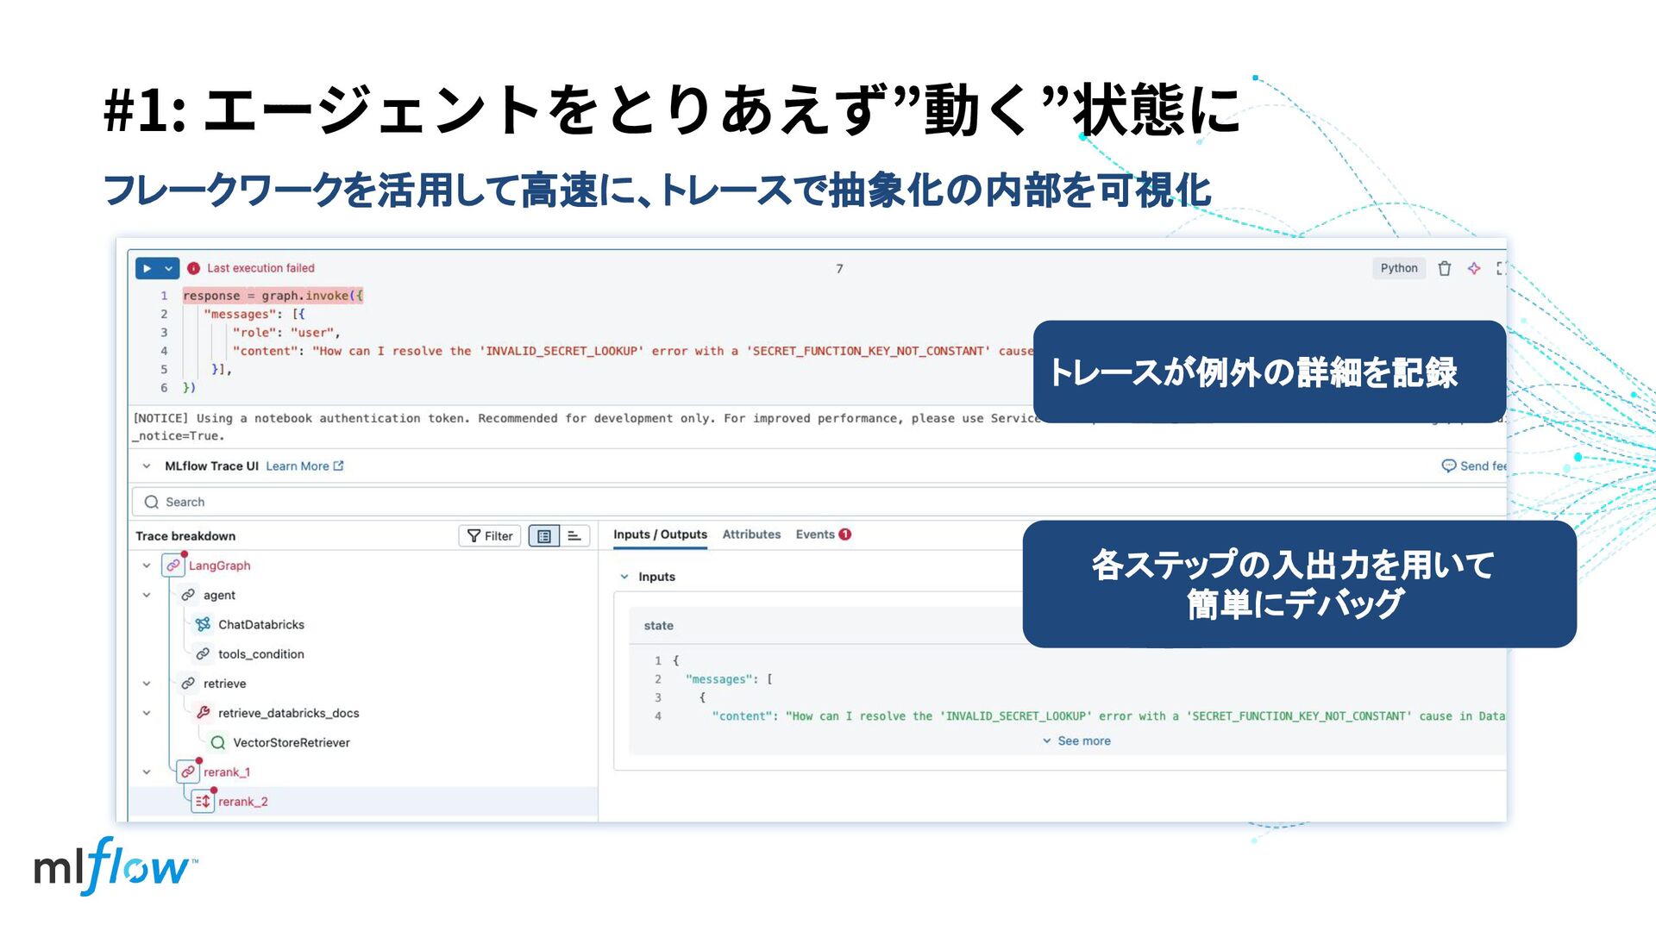Collapse the Inputs section chevron
This screenshot has height=931, width=1656.
pos(624,577)
